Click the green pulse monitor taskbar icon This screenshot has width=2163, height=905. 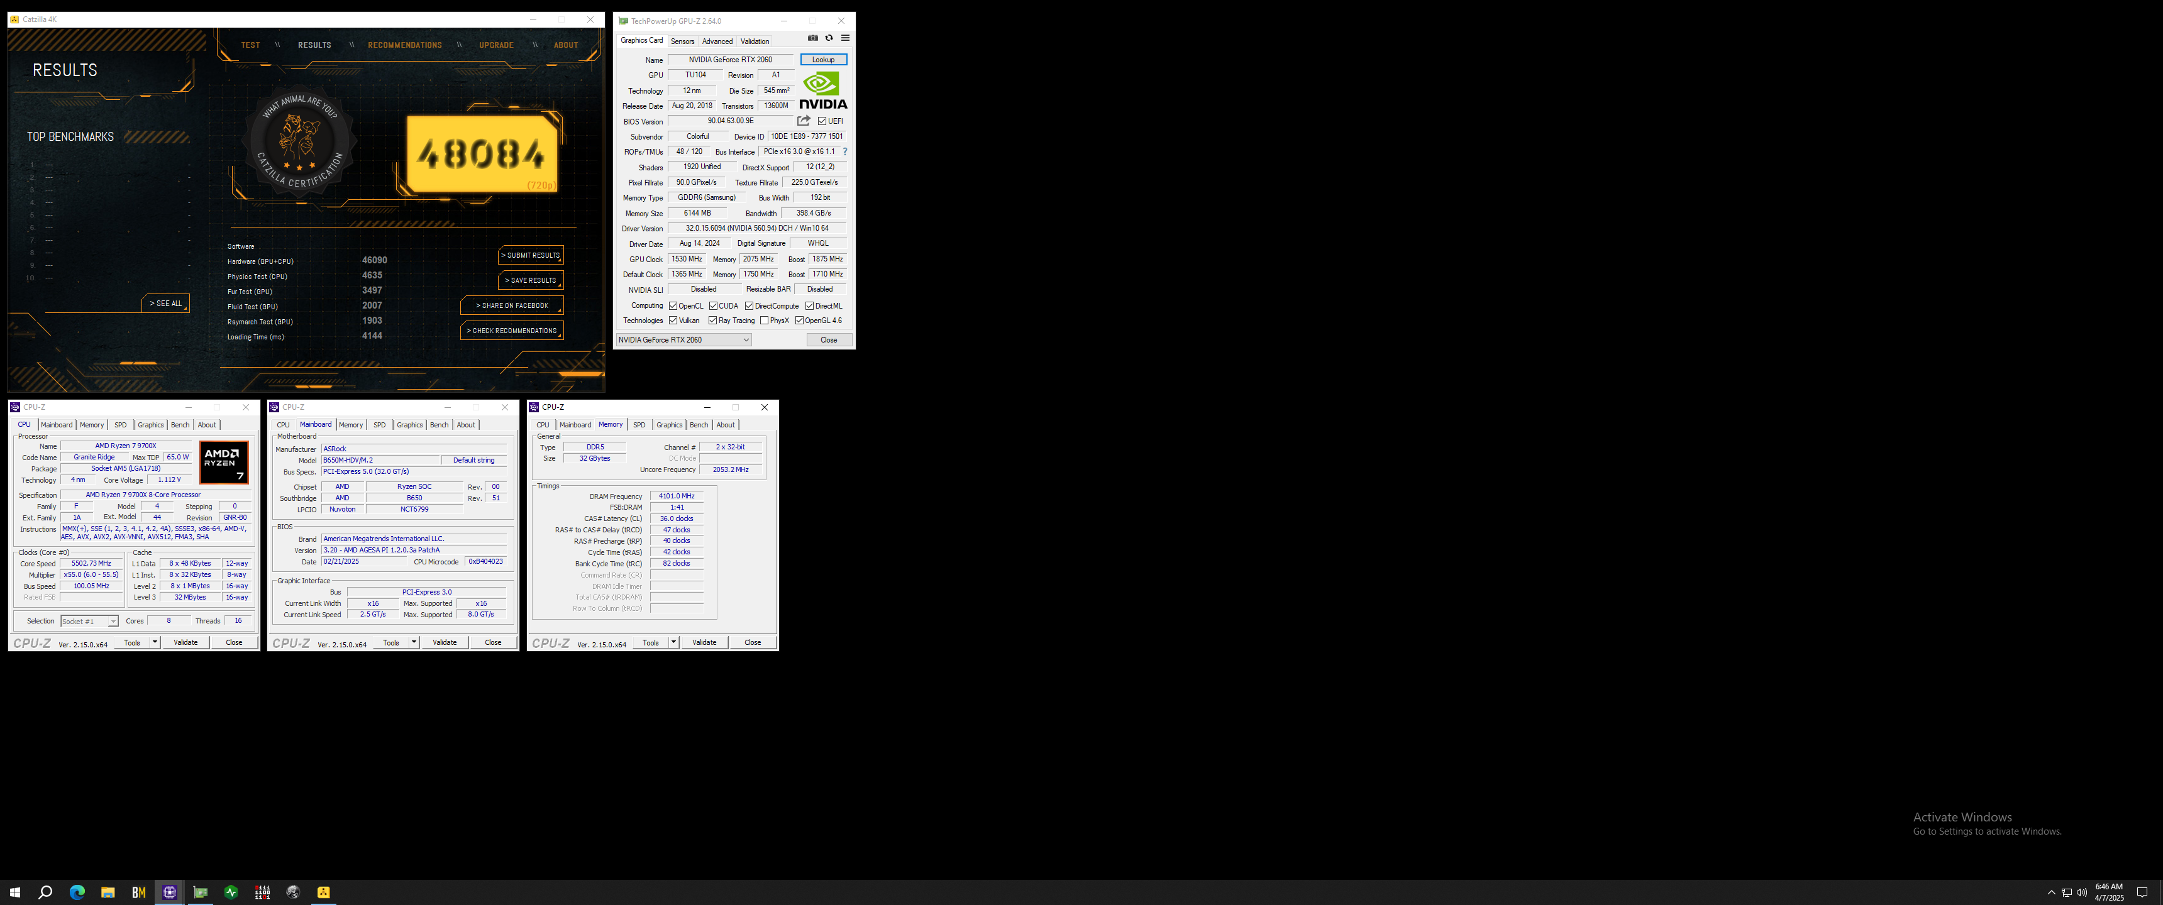coord(231,892)
